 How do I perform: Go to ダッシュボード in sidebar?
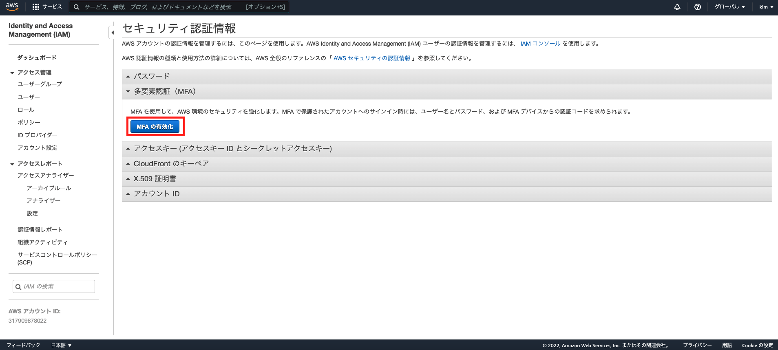point(37,58)
